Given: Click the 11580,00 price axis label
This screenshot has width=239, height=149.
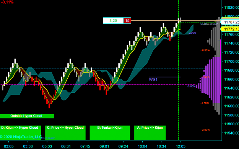Looking at the screenshot, I should point(231,115).
